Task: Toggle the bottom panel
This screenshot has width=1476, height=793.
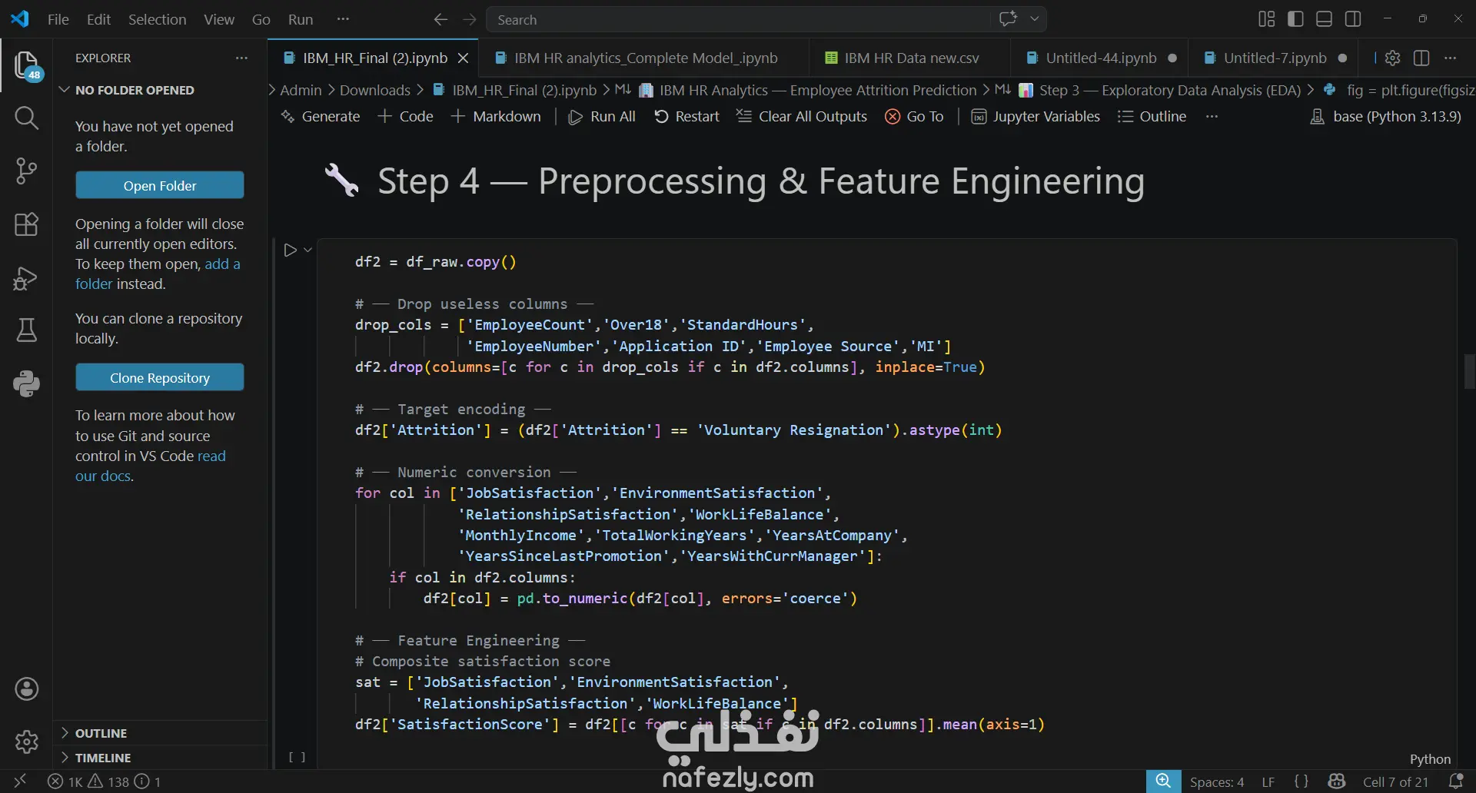Action: (x=1324, y=19)
